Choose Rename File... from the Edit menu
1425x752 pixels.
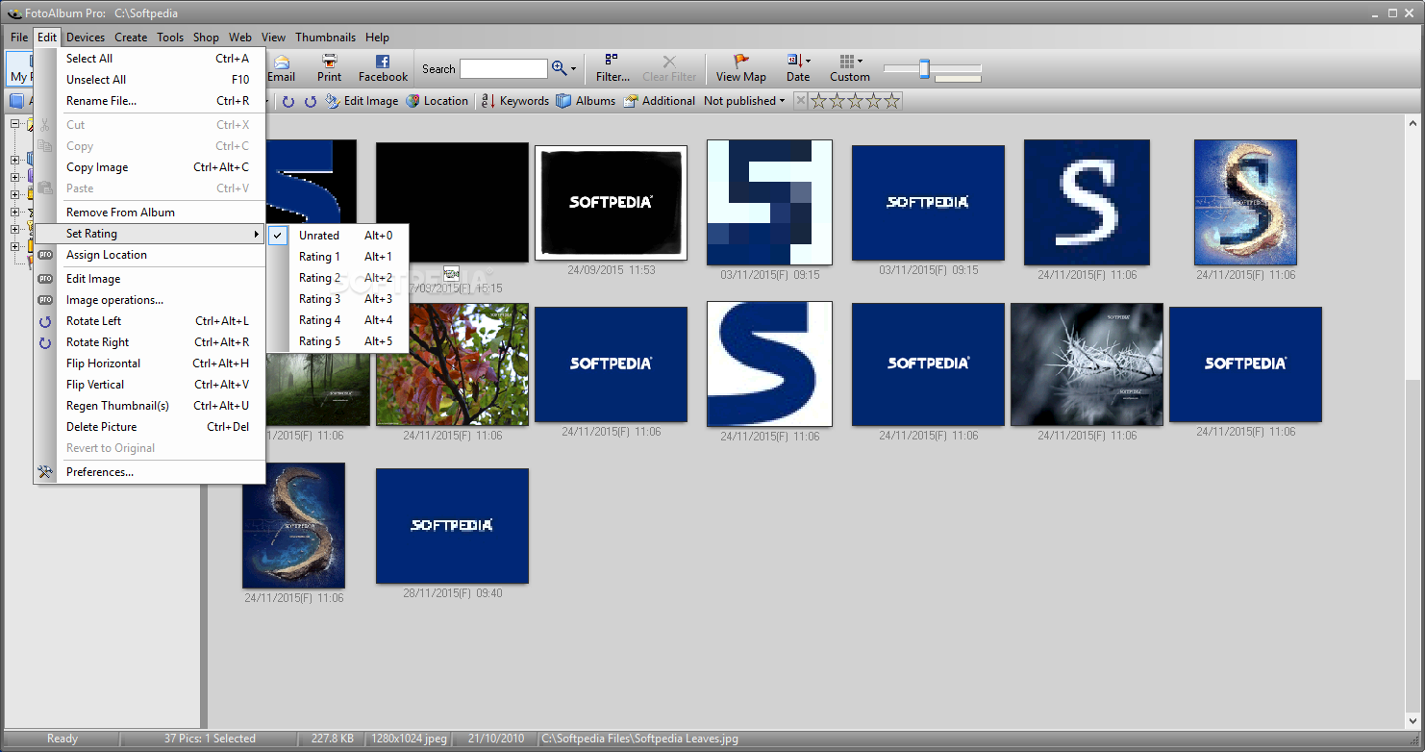click(149, 101)
